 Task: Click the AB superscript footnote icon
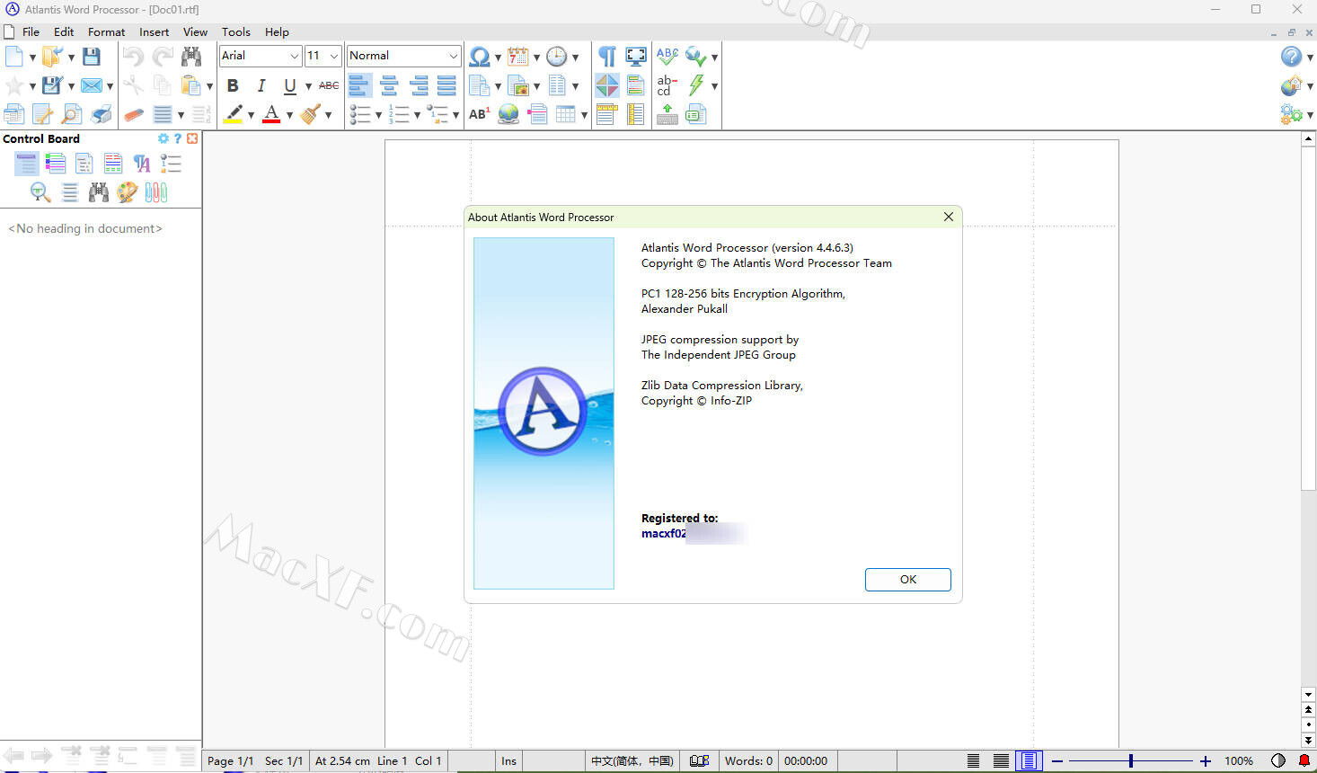pos(480,114)
